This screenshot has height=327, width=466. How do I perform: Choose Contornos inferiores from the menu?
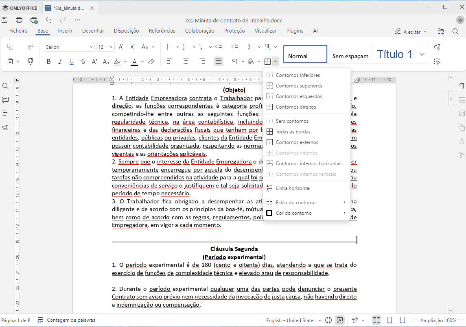pos(307,75)
